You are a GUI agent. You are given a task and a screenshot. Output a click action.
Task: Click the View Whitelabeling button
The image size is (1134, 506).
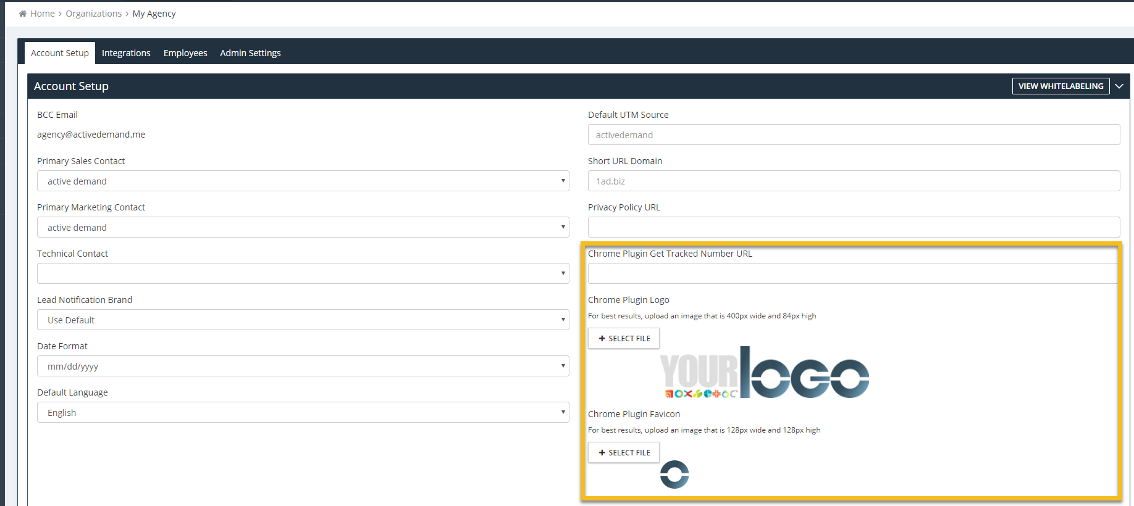[1061, 86]
